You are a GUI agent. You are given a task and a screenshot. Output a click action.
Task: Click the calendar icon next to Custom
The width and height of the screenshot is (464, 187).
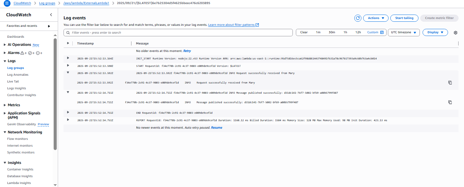tap(382, 32)
